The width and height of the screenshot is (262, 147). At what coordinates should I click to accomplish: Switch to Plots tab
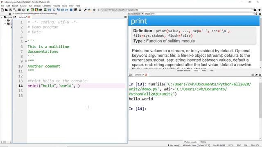pyautogui.click(x=204, y=71)
